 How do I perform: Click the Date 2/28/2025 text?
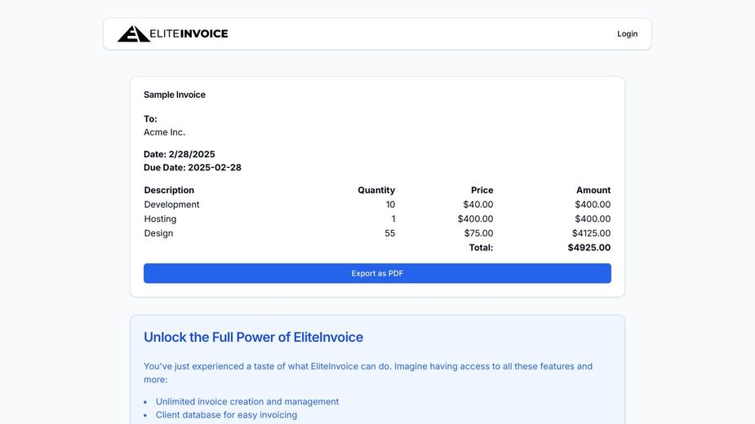pyautogui.click(x=180, y=154)
